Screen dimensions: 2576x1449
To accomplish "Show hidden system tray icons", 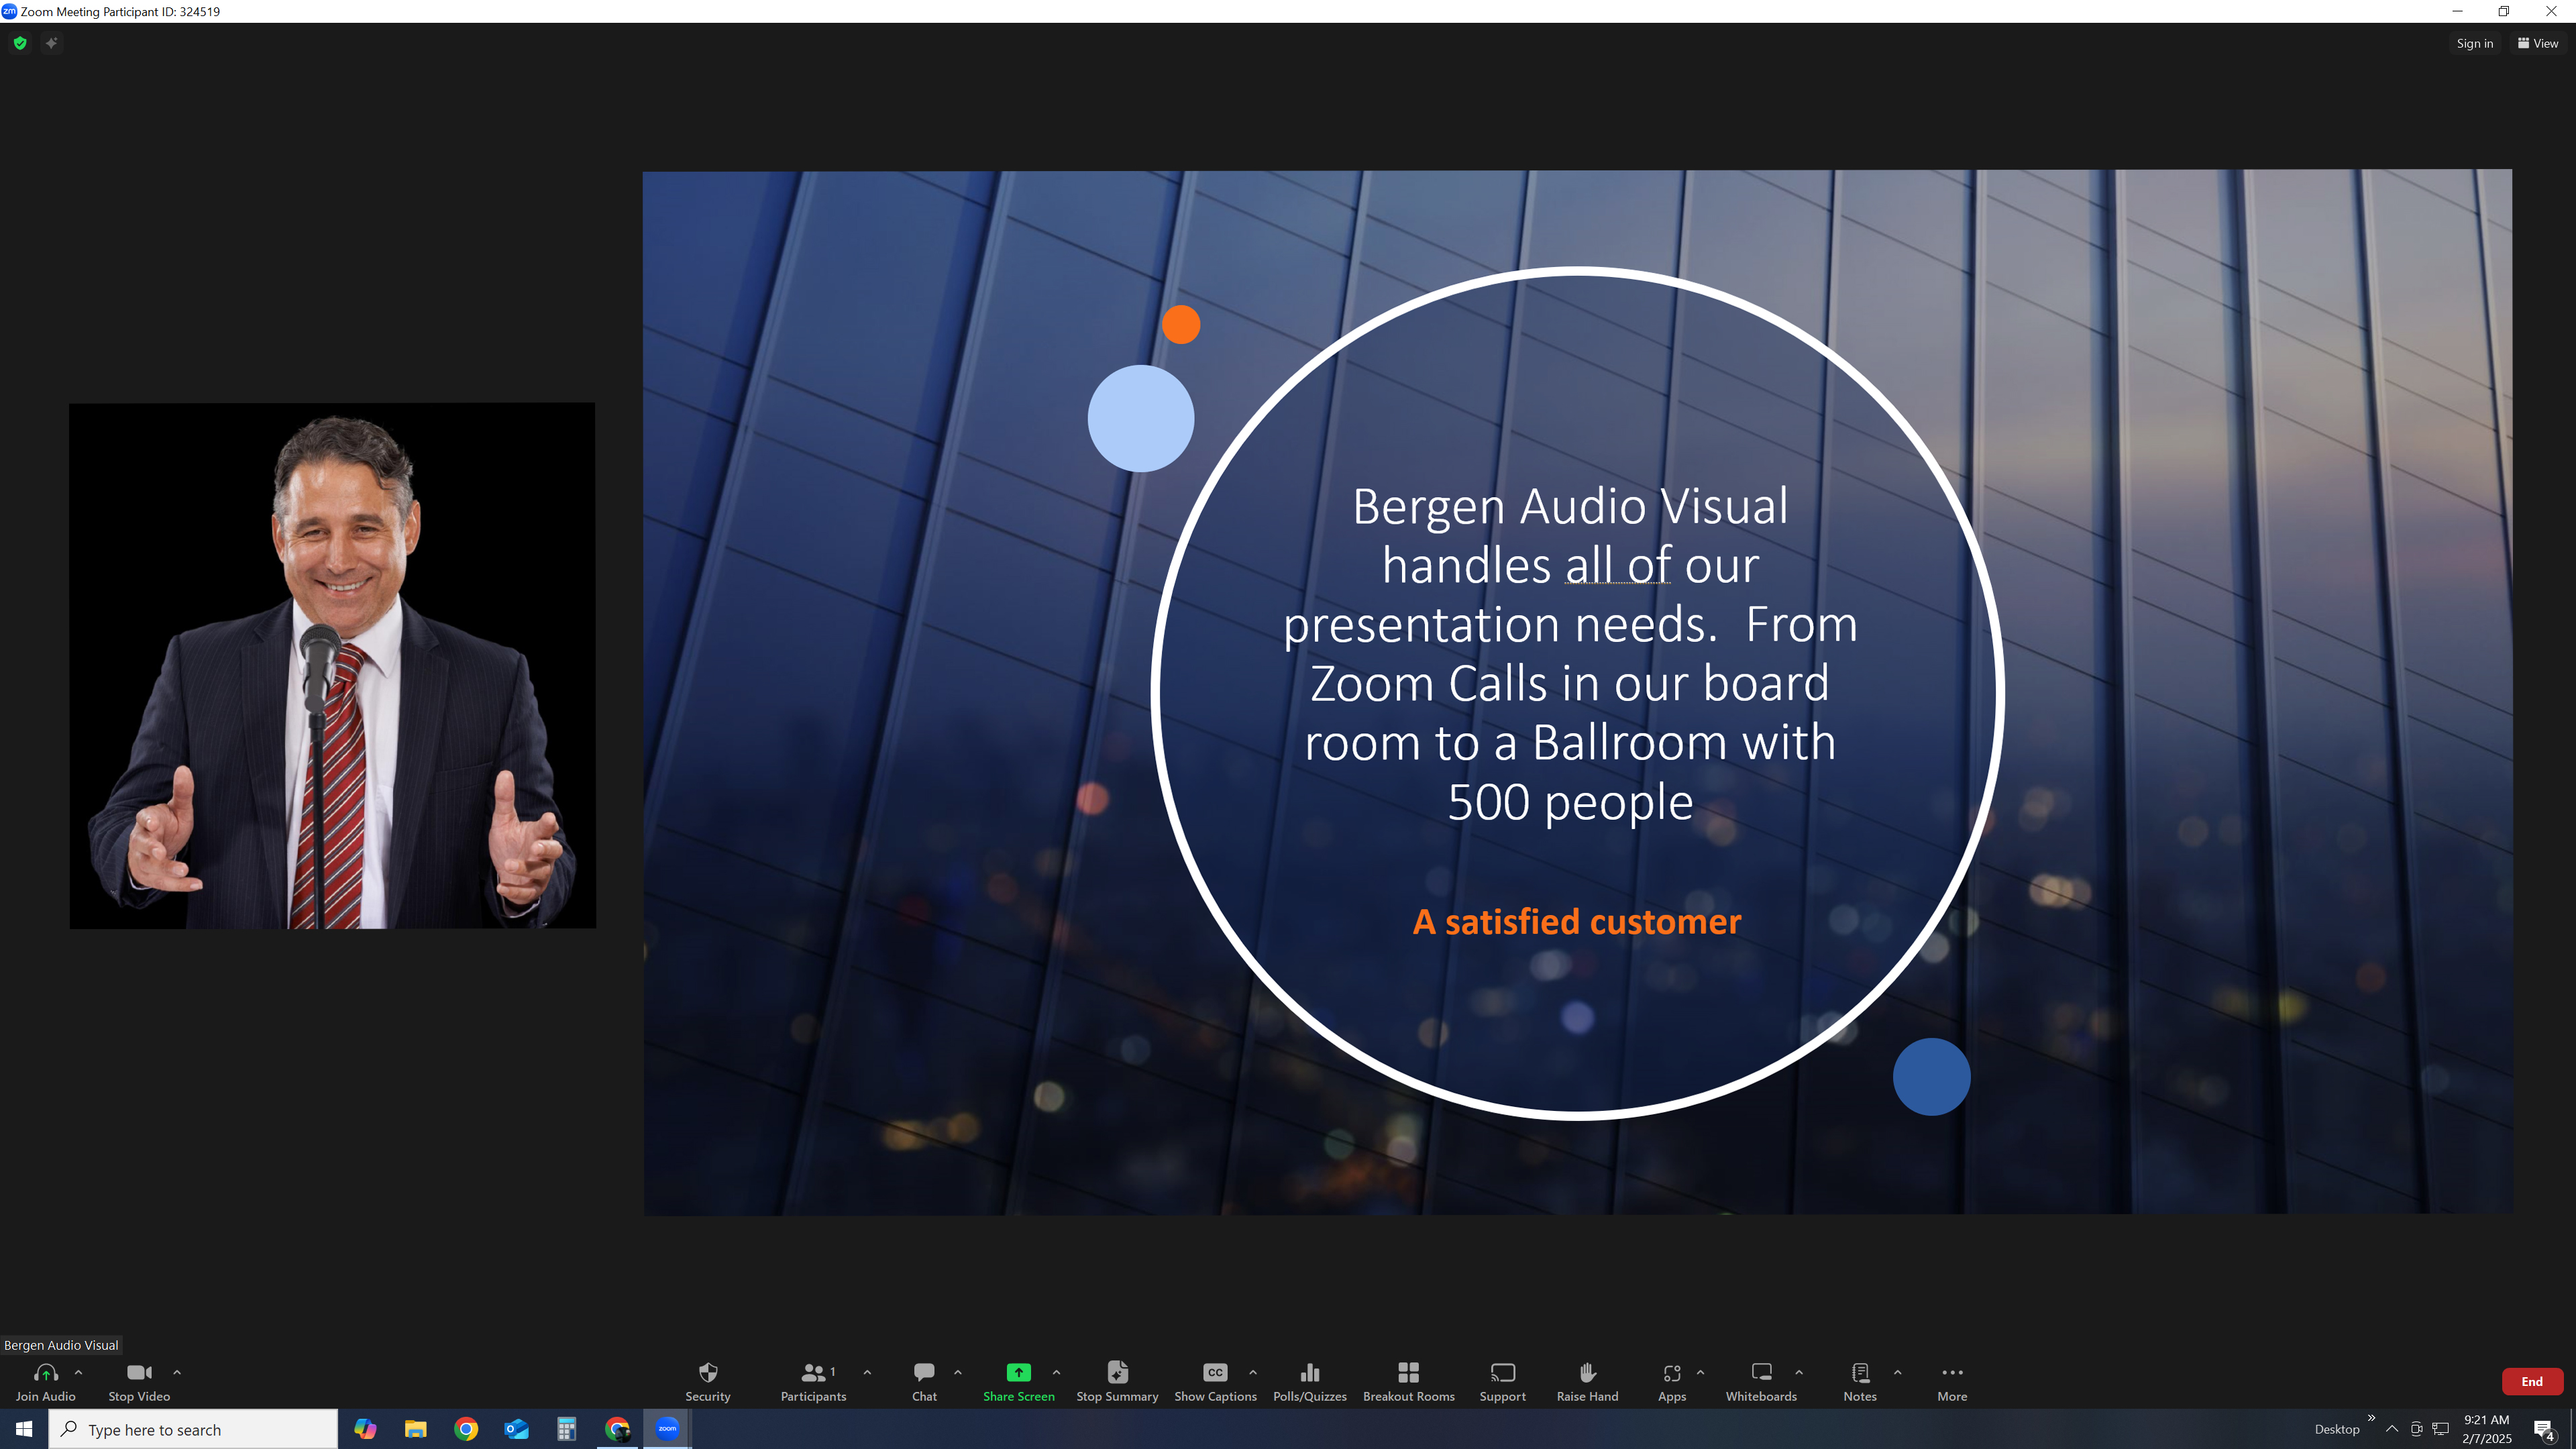I will point(2392,1429).
